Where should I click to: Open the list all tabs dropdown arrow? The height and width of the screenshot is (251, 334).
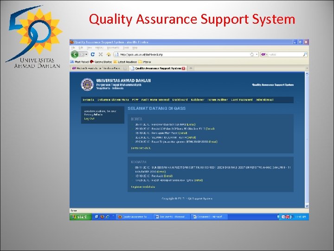click(x=307, y=68)
